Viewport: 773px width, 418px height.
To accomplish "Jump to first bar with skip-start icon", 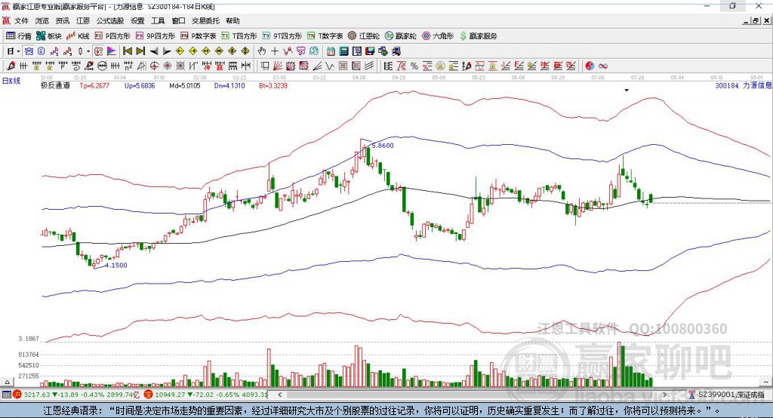I will [x=127, y=51].
